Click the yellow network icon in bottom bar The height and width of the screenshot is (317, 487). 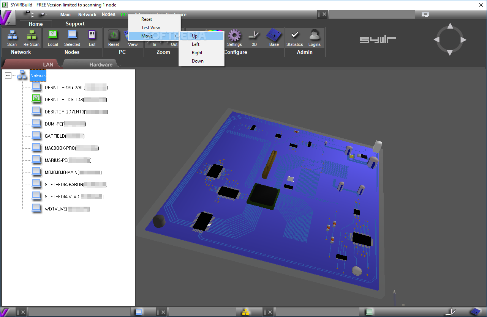click(x=246, y=312)
